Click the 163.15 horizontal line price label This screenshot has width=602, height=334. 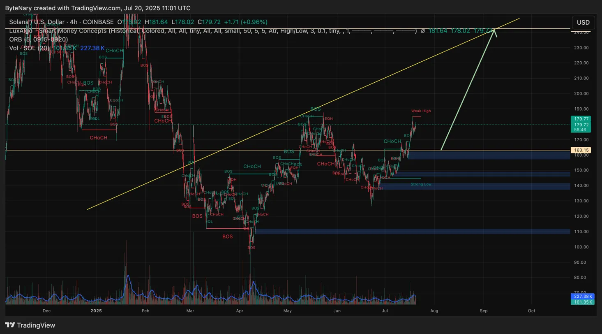click(x=581, y=150)
